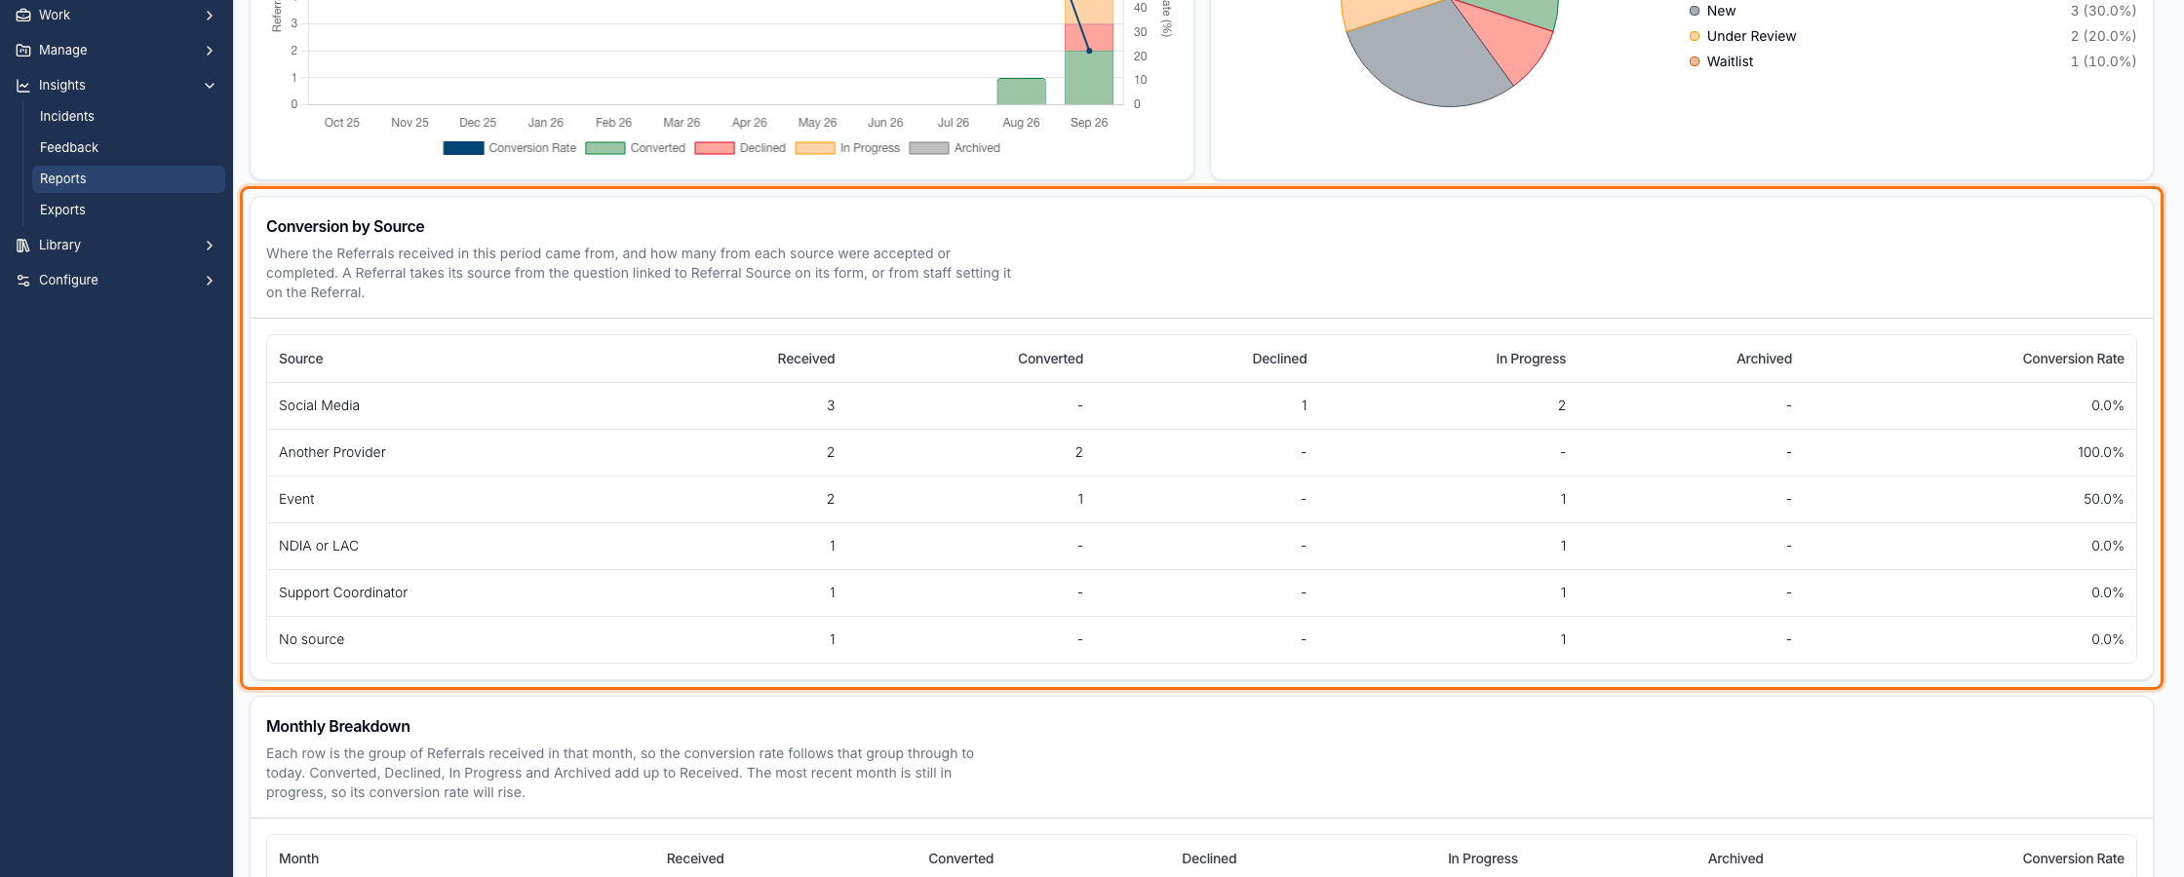
Task: Click the Waitlist legend dot
Action: coord(1695,61)
